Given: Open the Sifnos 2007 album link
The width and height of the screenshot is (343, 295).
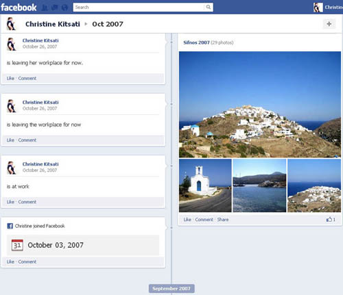Looking at the screenshot, I should [196, 42].
